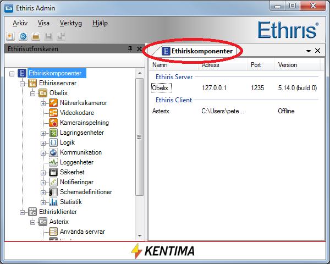Pin the Ethirisutforskaren panel
Screen dimensions: 330x264
[130, 49]
